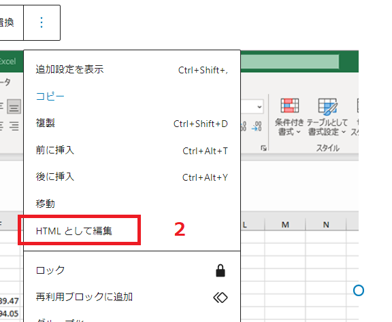Click the Format as Table icon
Screen dimensions: 392x322
pyautogui.click(x=327, y=107)
